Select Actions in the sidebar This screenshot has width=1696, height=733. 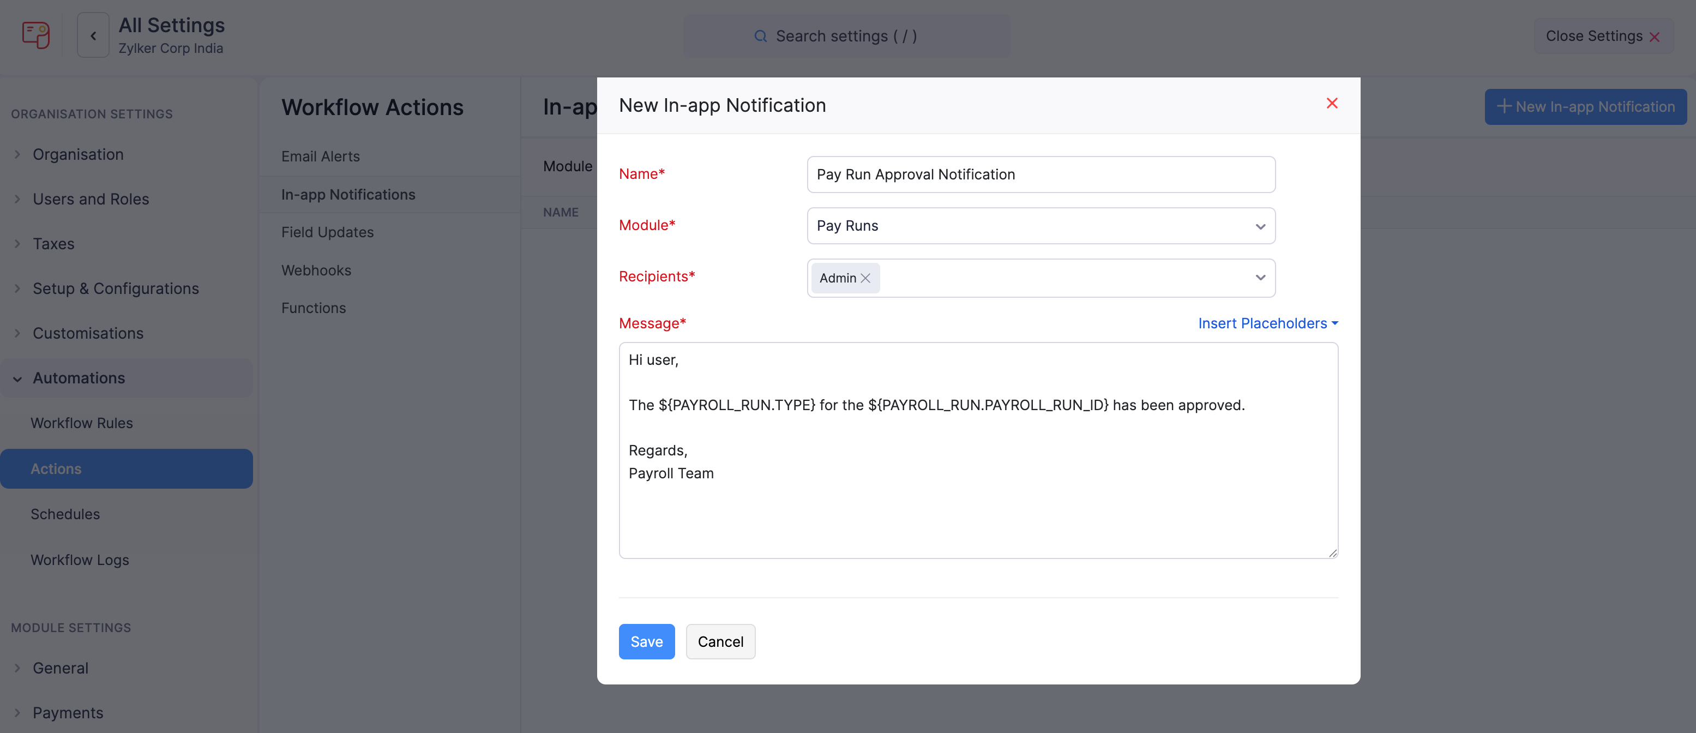[127, 469]
